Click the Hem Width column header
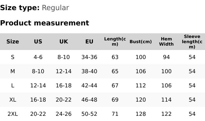The height and width of the screenshot is (121, 205). tap(166, 42)
